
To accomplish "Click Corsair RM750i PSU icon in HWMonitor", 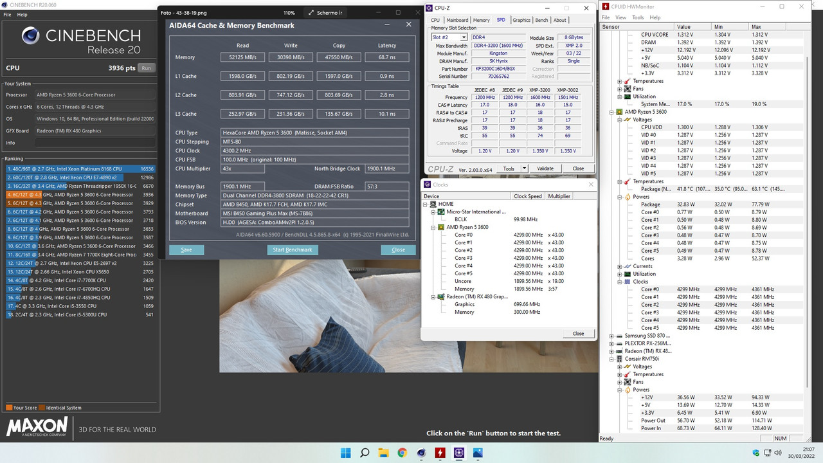I will [620, 359].
